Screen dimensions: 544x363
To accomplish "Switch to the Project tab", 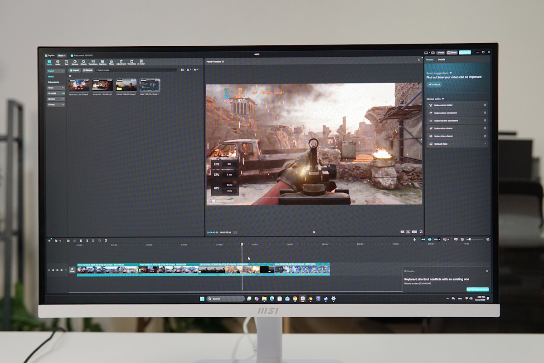I will click(430, 59).
